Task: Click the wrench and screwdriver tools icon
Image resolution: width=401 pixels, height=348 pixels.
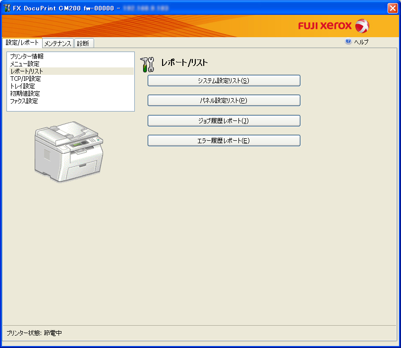Action: [148, 63]
